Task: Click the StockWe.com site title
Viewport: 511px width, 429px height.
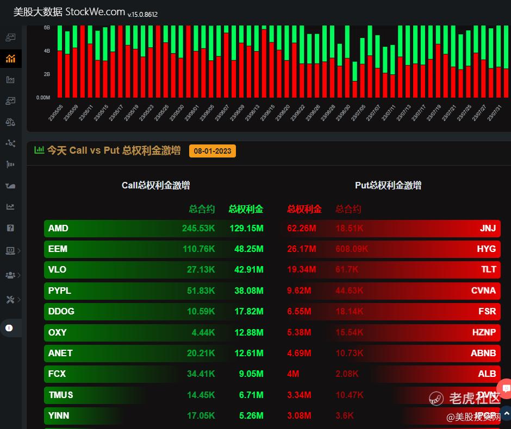Action: tap(95, 12)
